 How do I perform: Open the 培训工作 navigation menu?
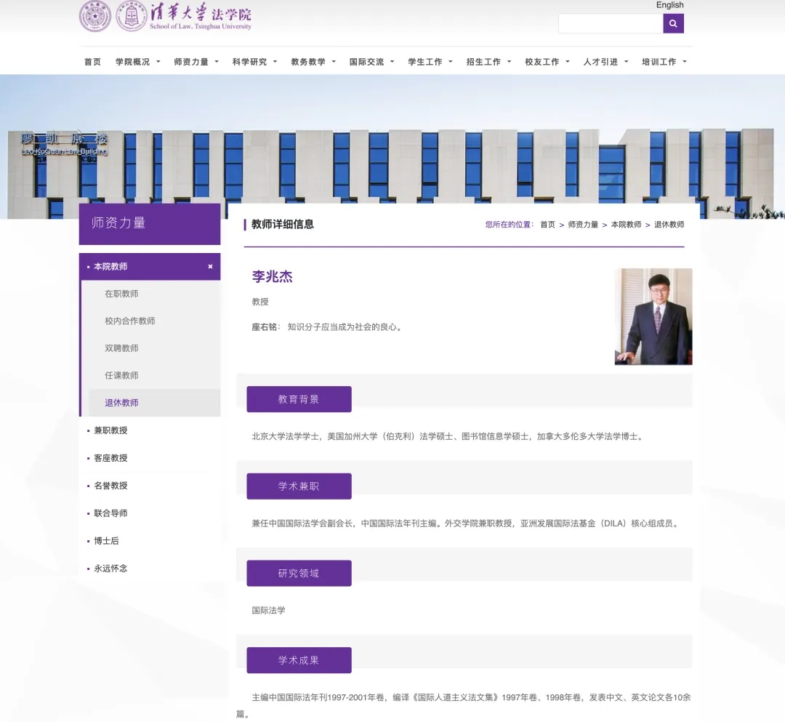[x=660, y=62]
